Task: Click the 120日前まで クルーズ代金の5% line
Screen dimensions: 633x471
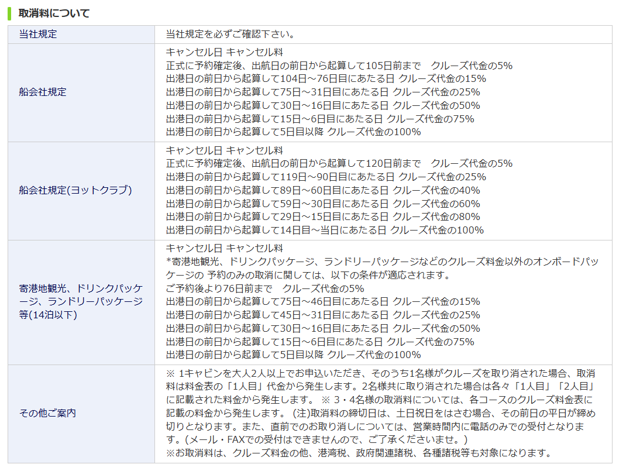Action: click(x=339, y=164)
